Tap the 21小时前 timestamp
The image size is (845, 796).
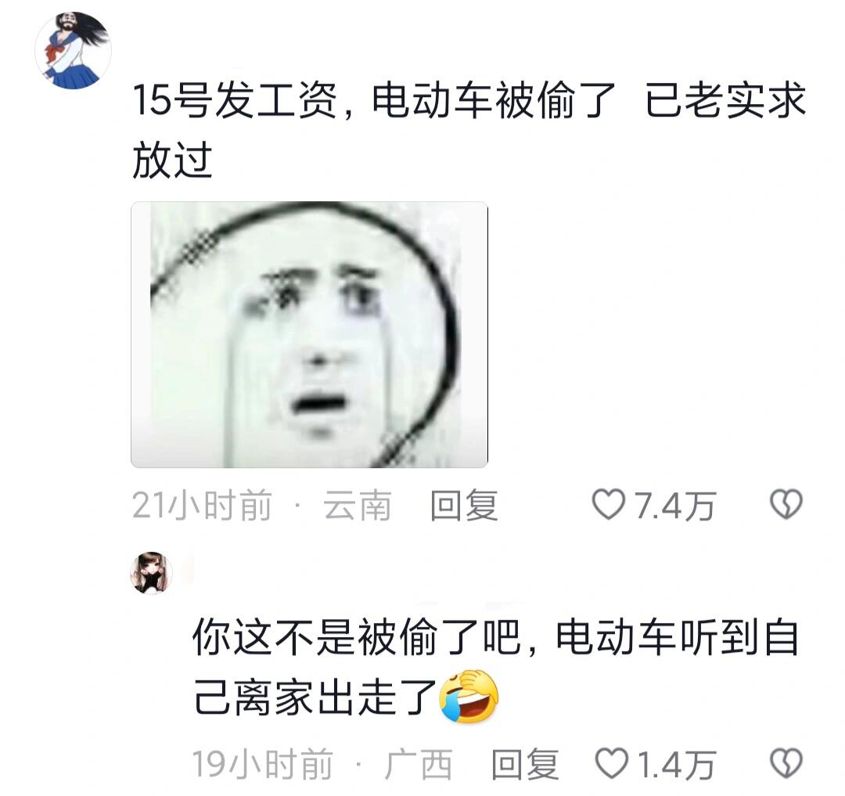point(202,506)
